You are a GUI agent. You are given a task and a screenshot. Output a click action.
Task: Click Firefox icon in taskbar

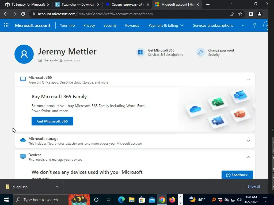click(x=172, y=200)
